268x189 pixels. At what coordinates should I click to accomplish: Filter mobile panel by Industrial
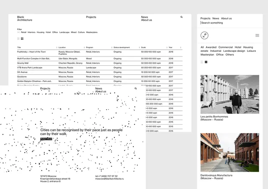(x=216, y=51)
